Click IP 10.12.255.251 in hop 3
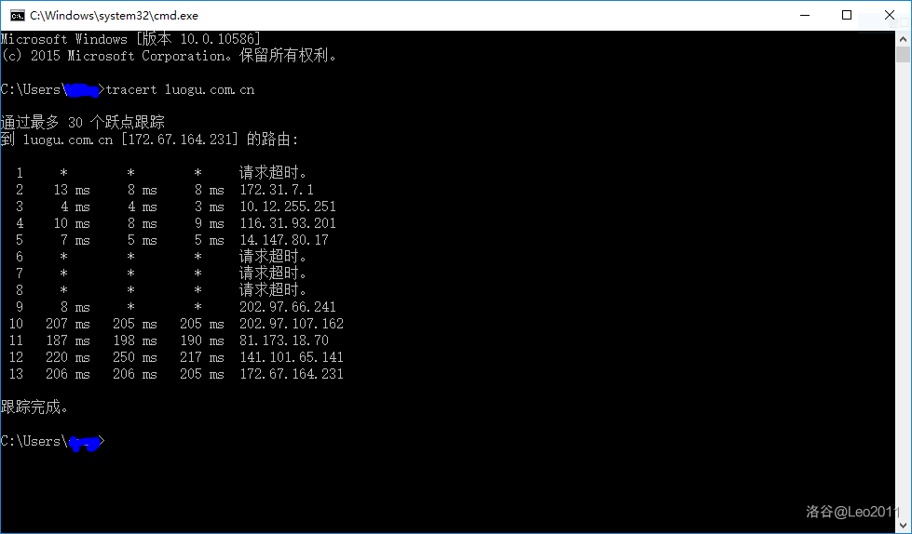The height and width of the screenshot is (534, 912). [x=288, y=207]
